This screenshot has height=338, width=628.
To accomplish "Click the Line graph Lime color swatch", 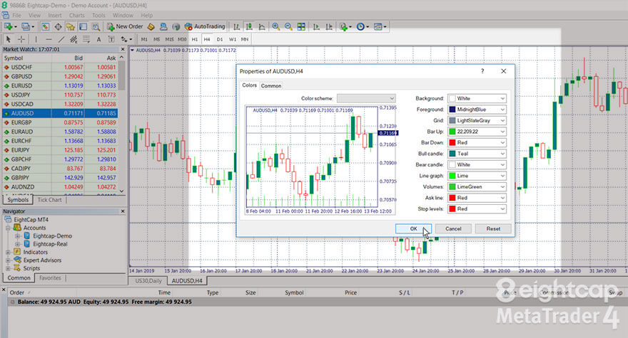I will pyautogui.click(x=452, y=176).
